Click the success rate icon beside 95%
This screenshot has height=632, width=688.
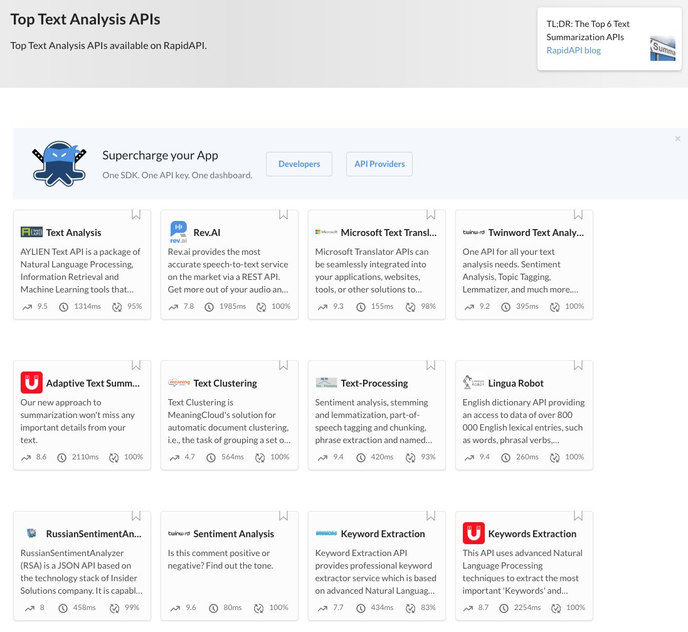click(117, 307)
